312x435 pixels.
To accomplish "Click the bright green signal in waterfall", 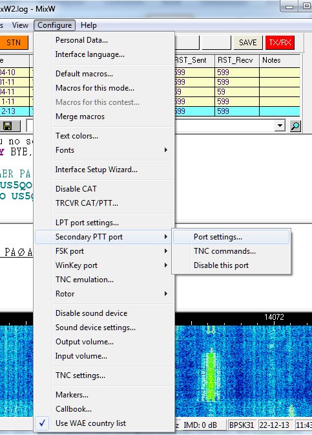I will pos(211,376).
